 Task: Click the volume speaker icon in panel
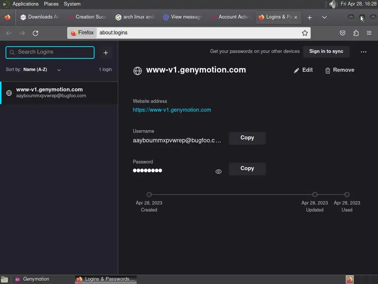coord(333,4)
